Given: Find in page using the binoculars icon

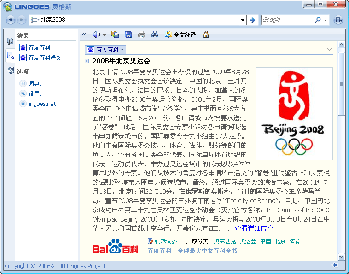Looking at the screenshot, I should (x=155, y=35).
